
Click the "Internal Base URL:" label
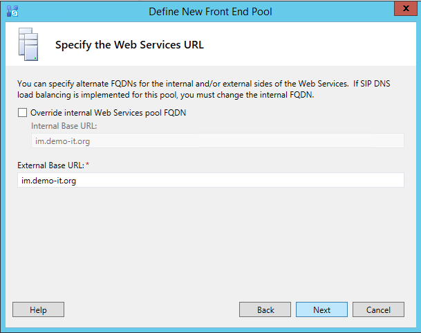click(x=64, y=126)
